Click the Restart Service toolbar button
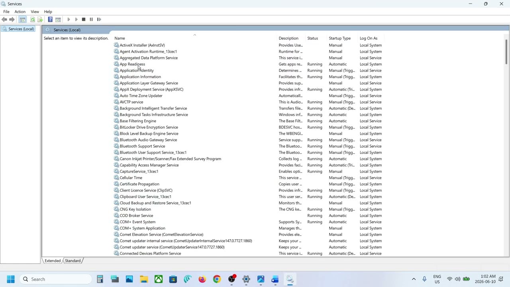The height and width of the screenshot is (287, 510). pyautogui.click(x=99, y=20)
